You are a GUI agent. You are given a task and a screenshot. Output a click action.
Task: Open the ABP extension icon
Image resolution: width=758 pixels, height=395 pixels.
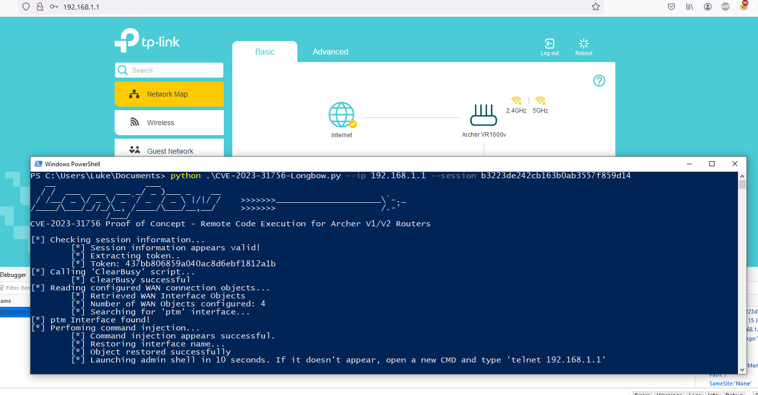pyautogui.click(x=725, y=7)
